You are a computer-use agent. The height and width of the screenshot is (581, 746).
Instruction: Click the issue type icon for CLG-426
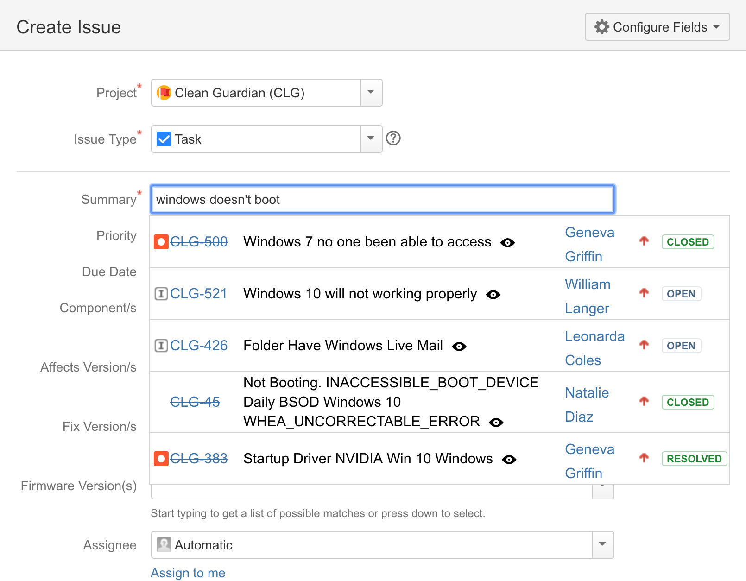pyautogui.click(x=161, y=346)
